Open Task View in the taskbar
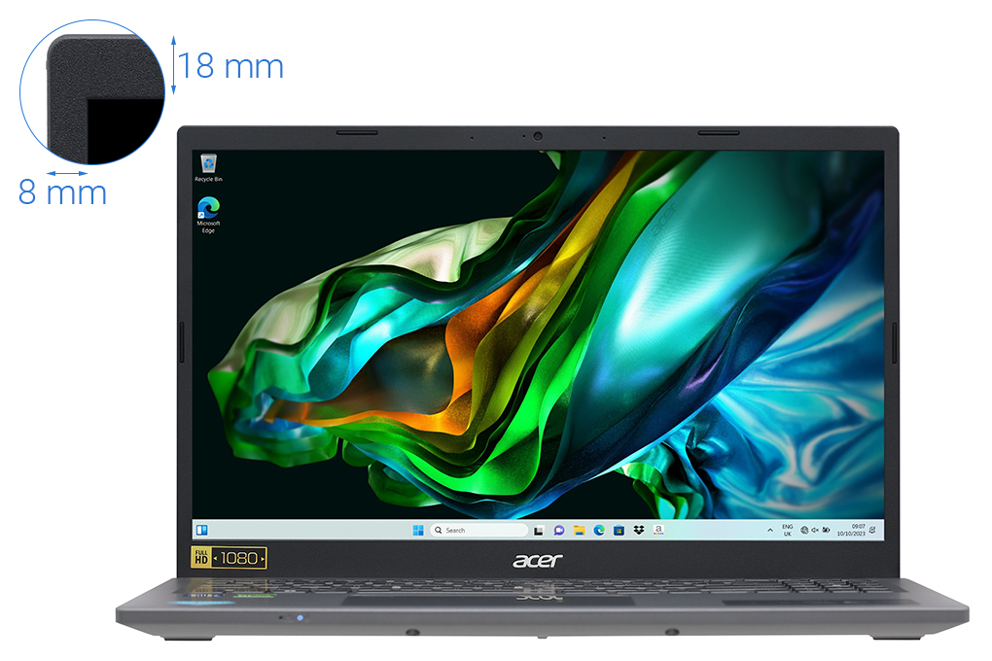Screen dimensions: 992x661 point(539,530)
